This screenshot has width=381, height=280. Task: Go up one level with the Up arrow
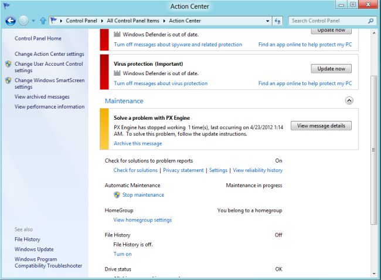(x=43, y=21)
